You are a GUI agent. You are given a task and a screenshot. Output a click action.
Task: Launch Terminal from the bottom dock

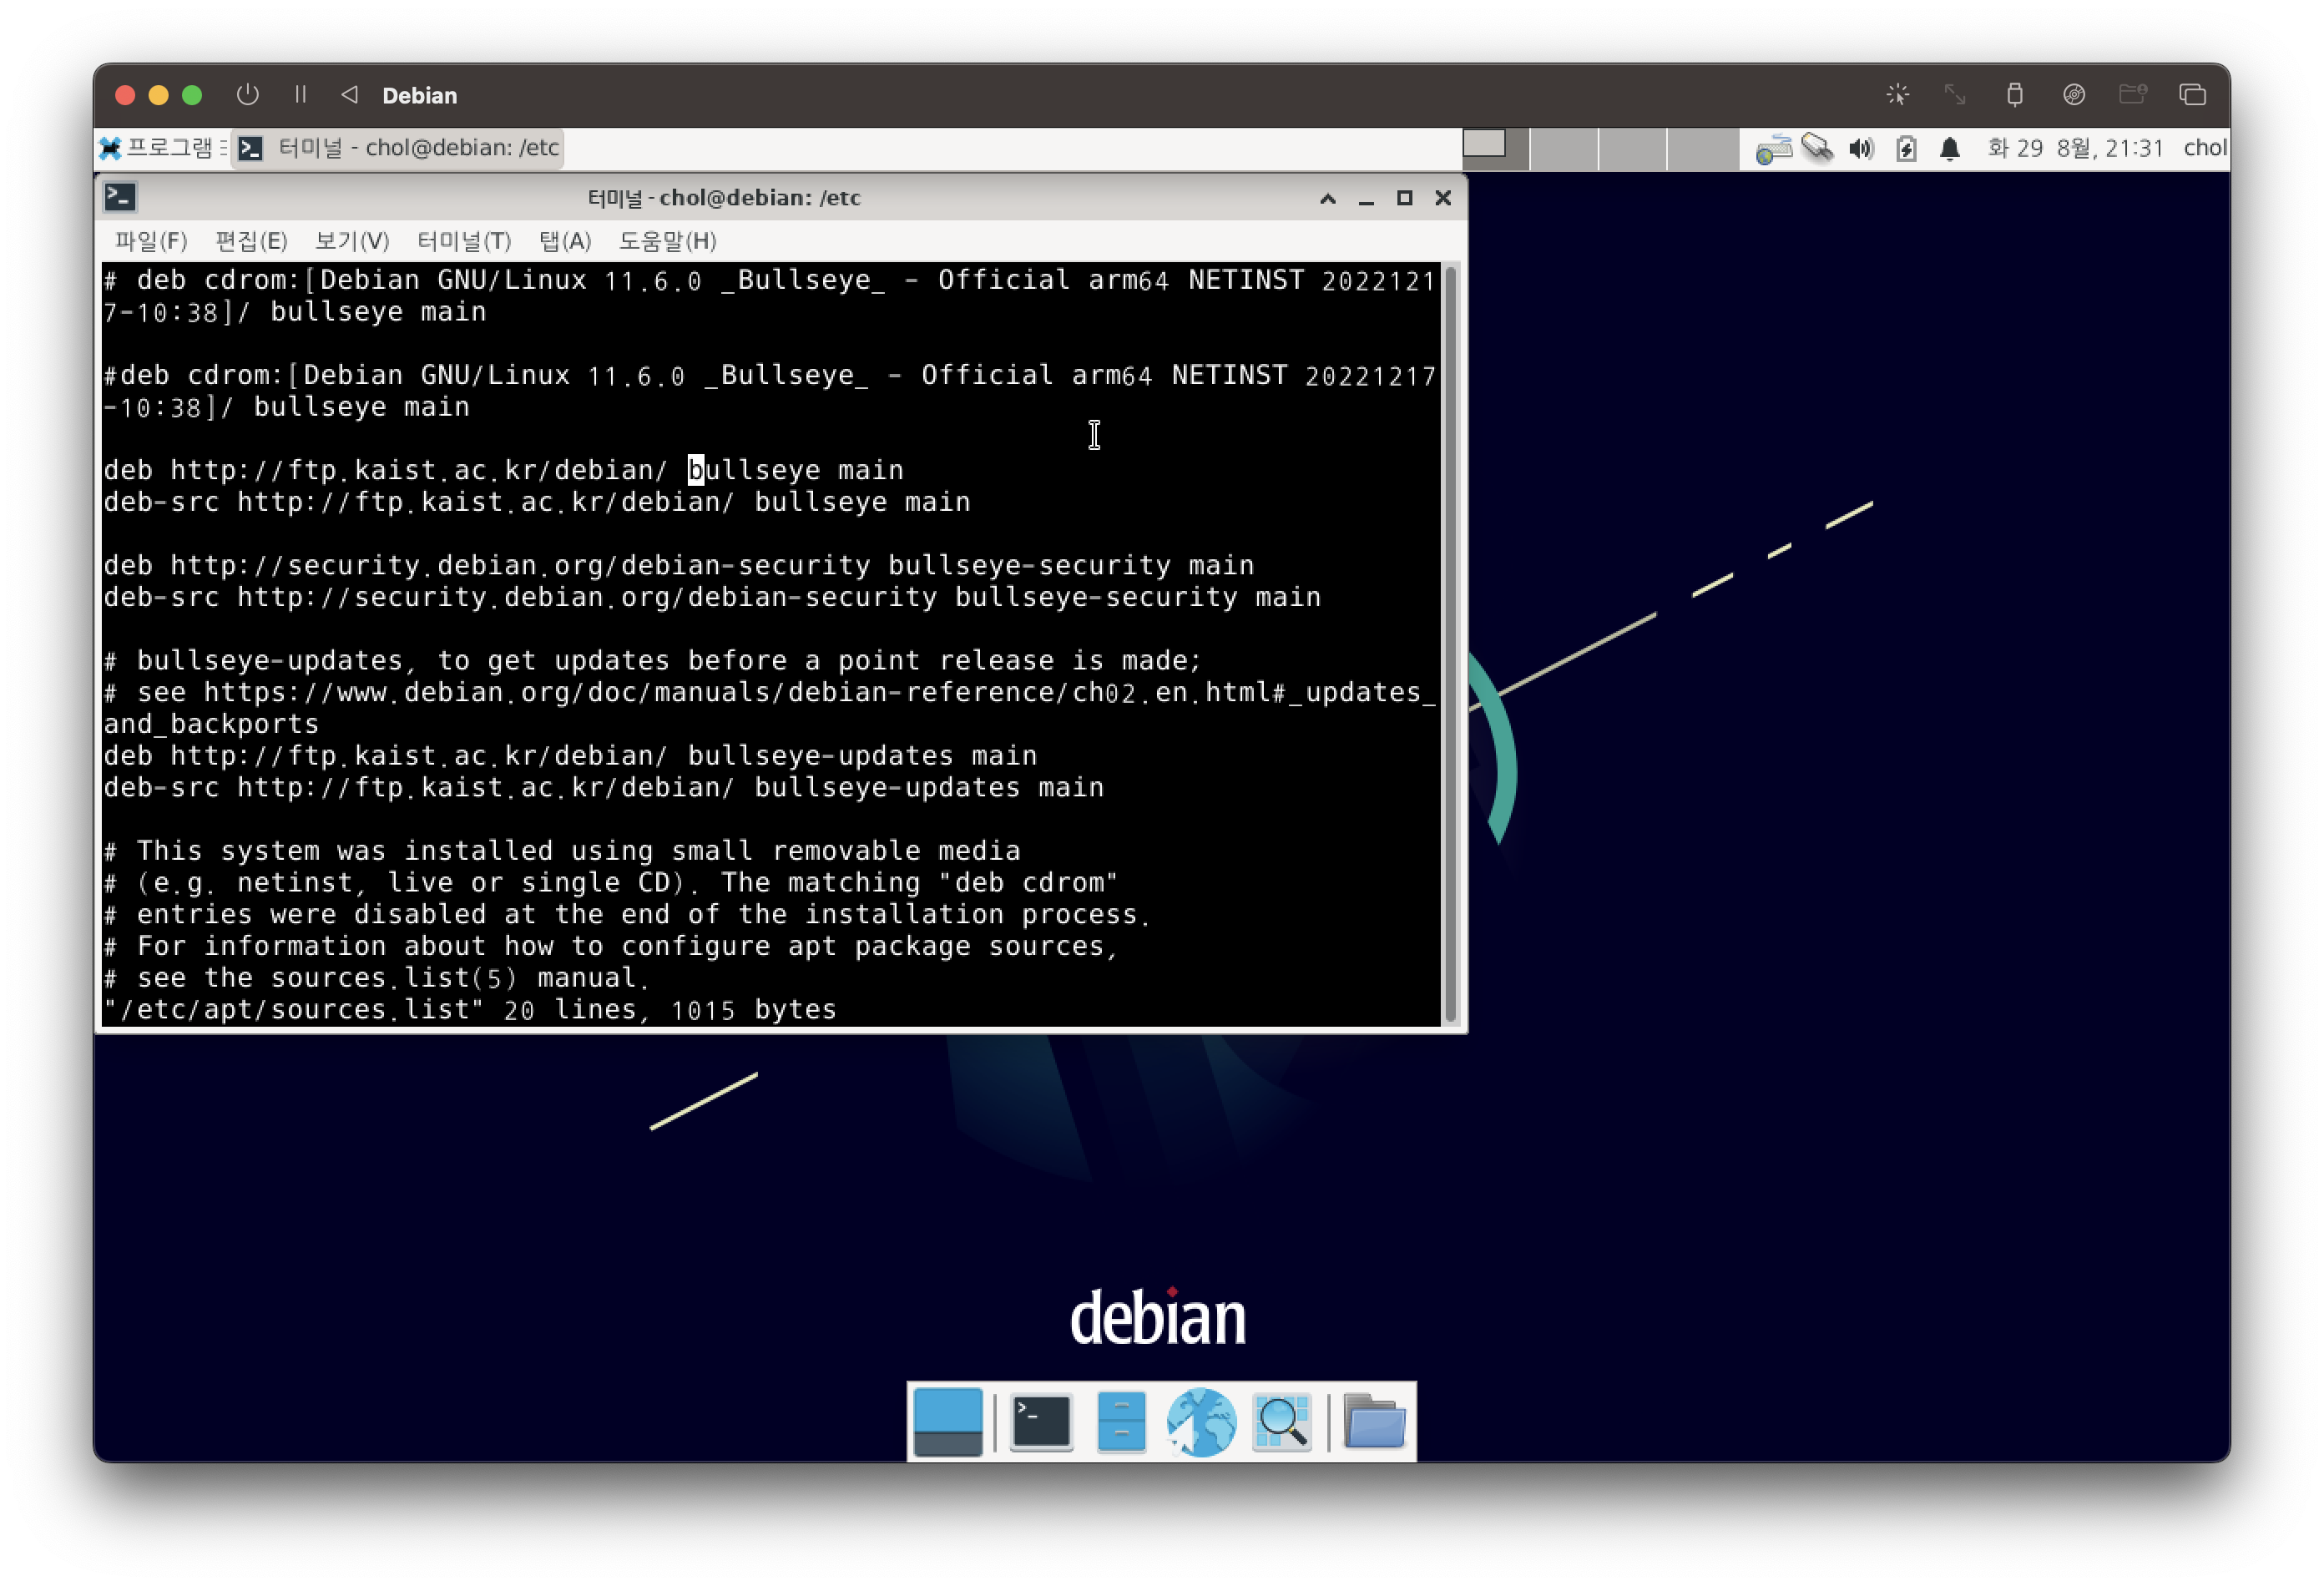(1041, 1422)
